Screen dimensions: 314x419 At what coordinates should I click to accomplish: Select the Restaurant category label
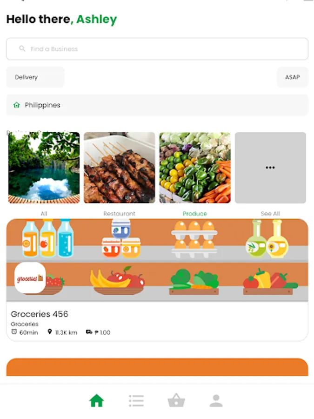[120, 214]
